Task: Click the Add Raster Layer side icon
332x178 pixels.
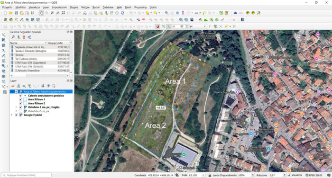Action: (4, 40)
